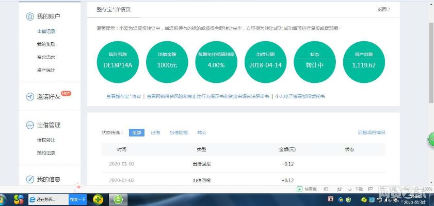Click the 邀请好友 paper plane icon
The image size is (434, 206).
(30, 97)
